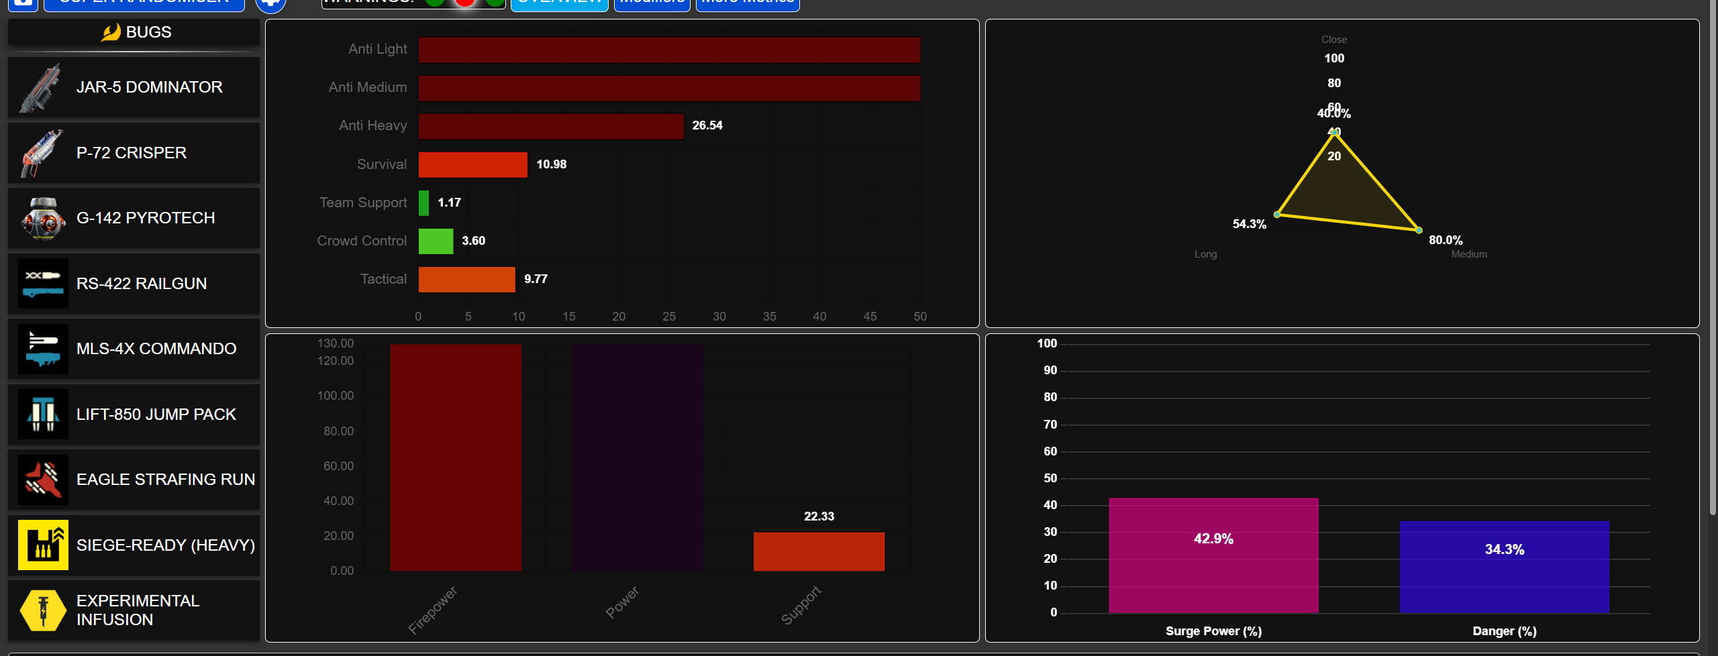Click the 54.3% radar value
1718x656 pixels.
[x=1250, y=224]
